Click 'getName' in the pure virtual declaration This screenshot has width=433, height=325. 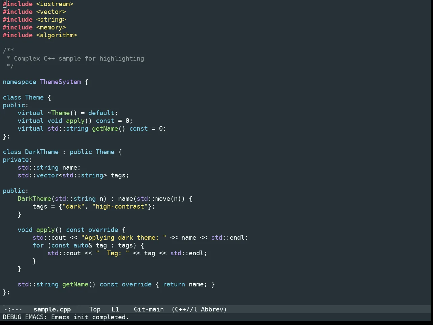point(105,129)
